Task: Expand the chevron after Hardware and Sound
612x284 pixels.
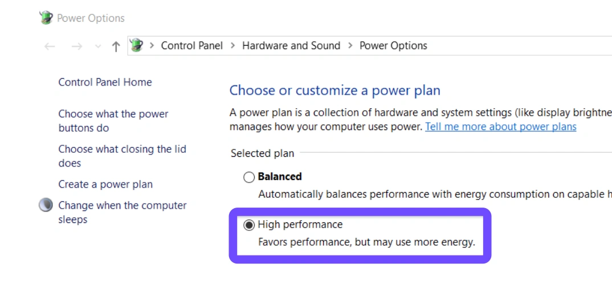Action: [350, 46]
